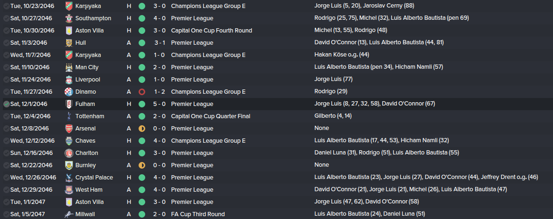Toggle the row tick for Sat, 10/27/2046
553x219 pixels.
point(6,18)
